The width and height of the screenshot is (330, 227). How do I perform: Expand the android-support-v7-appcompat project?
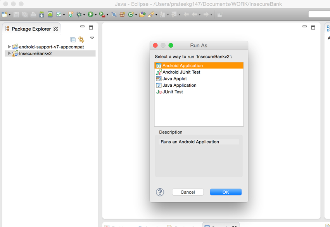(9, 47)
